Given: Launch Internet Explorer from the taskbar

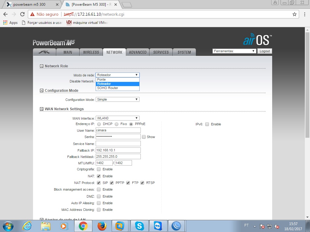Looking at the screenshot, I should coord(27,226).
